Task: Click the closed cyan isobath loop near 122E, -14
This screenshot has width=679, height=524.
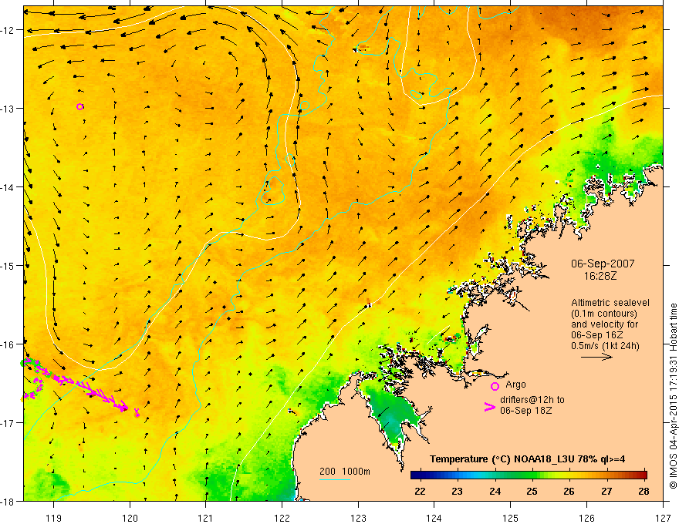Action: [x=272, y=190]
